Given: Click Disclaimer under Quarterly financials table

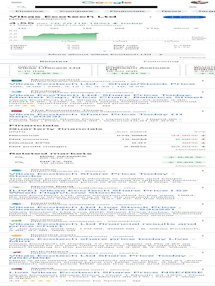Looking at the screenshot, I should tap(191, 150).
